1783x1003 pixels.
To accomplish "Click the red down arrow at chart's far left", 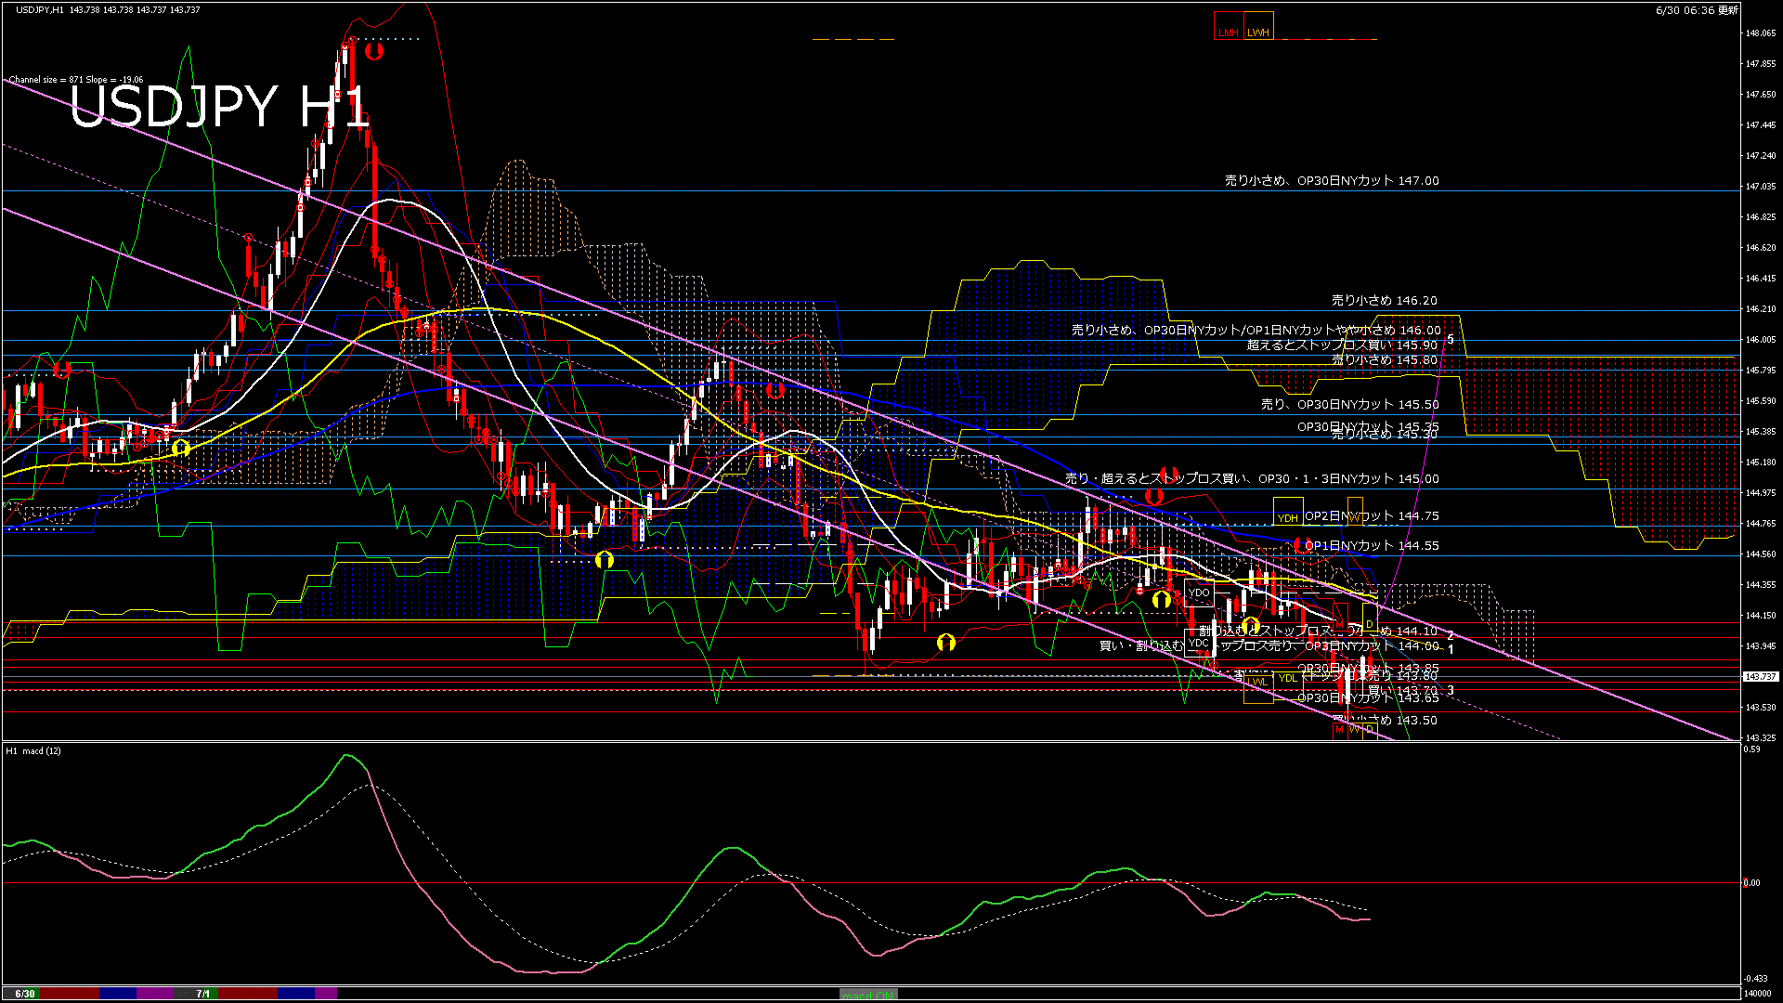I will pyautogui.click(x=62, y=370).
